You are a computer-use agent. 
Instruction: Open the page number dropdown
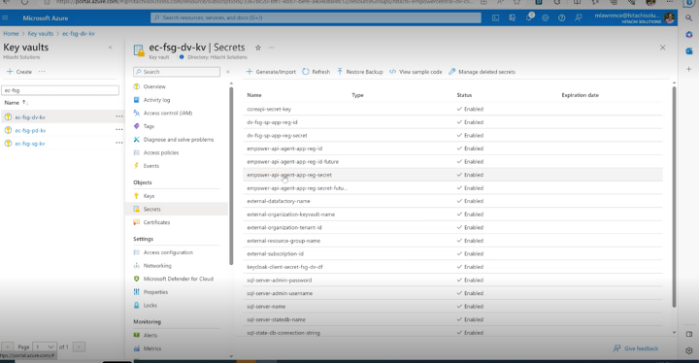(x=44, y=346)
